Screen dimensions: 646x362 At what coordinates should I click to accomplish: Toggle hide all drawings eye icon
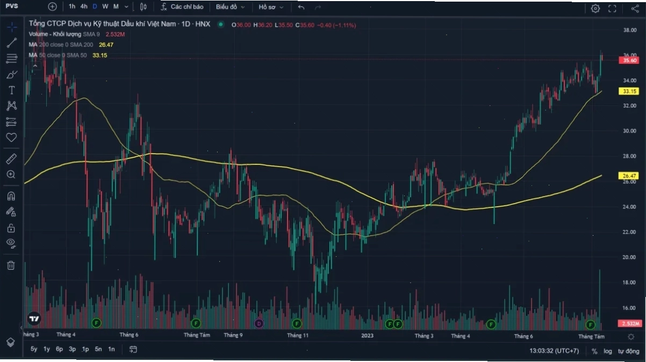(x=11, y=243)
